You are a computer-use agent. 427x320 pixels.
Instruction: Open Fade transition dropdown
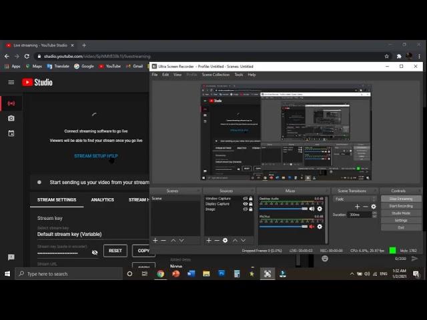point(355,199)
